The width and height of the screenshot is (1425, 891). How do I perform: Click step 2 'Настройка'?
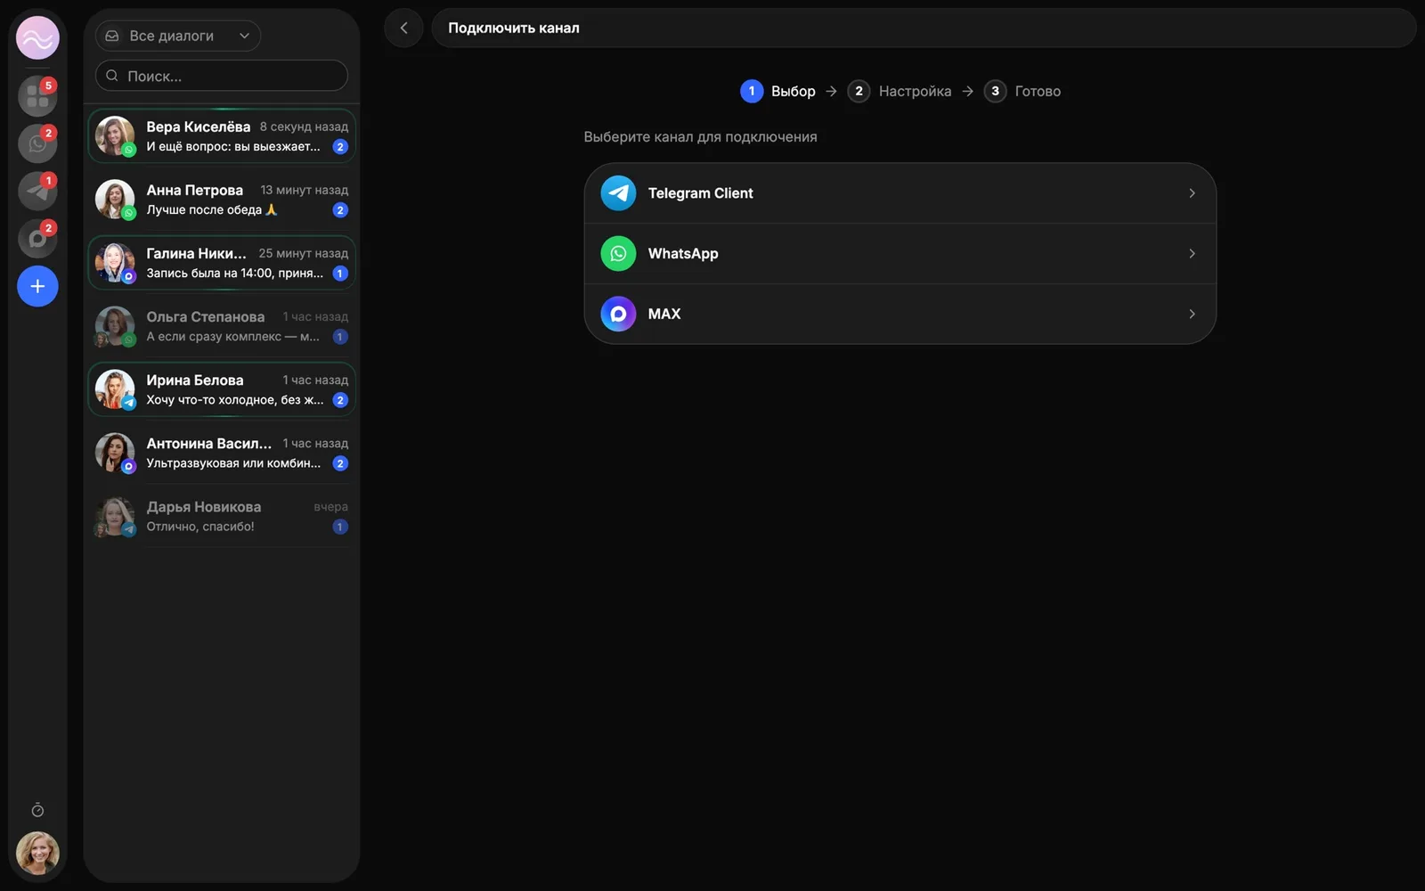(900, 91)
